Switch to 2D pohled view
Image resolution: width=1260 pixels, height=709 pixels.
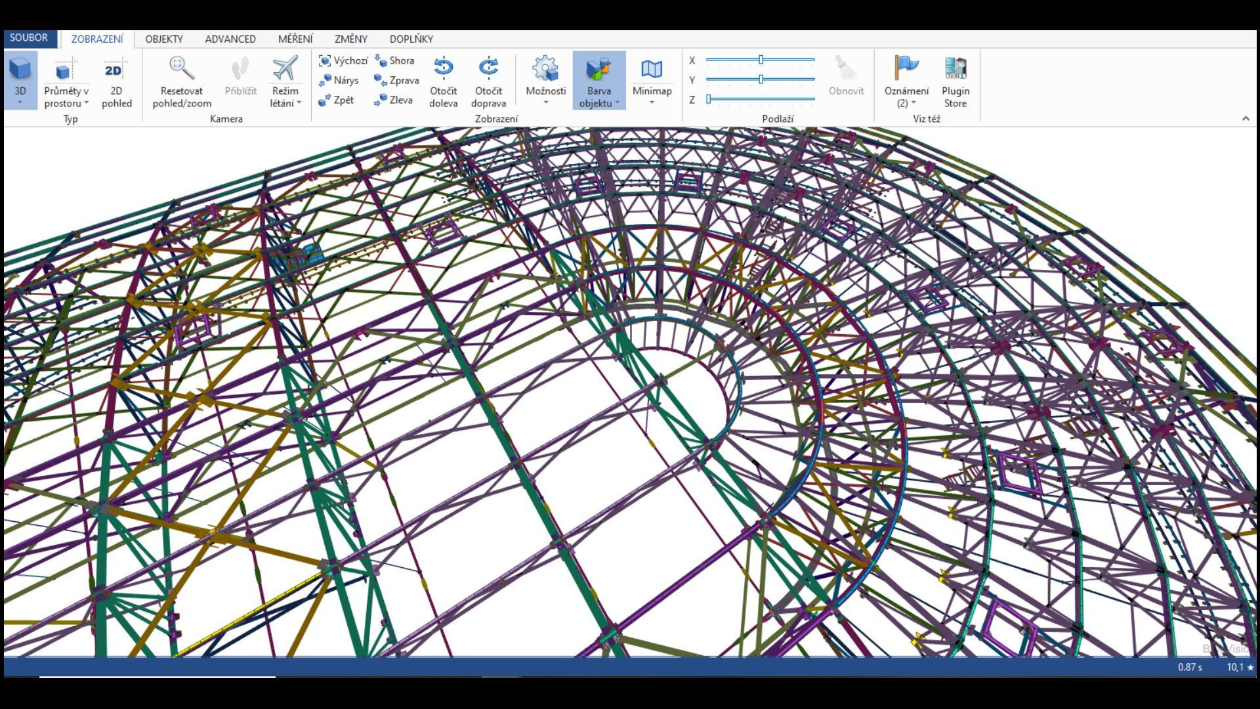(x=117, y=81)
